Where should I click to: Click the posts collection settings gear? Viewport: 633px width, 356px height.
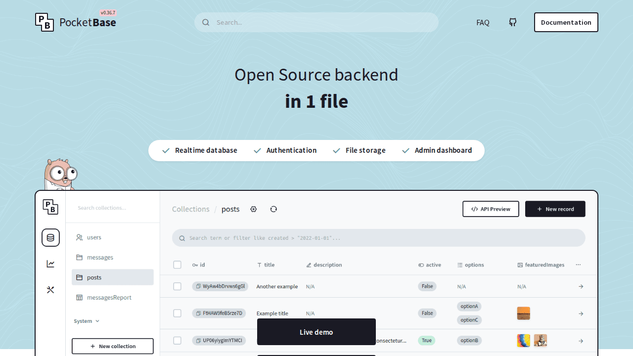pos(254,209)
